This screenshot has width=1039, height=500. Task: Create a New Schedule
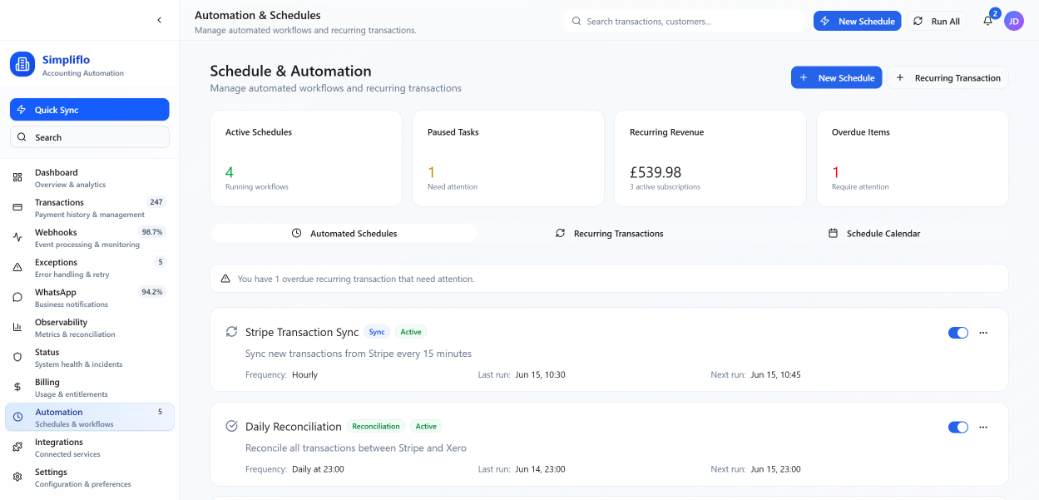[836, 77]
